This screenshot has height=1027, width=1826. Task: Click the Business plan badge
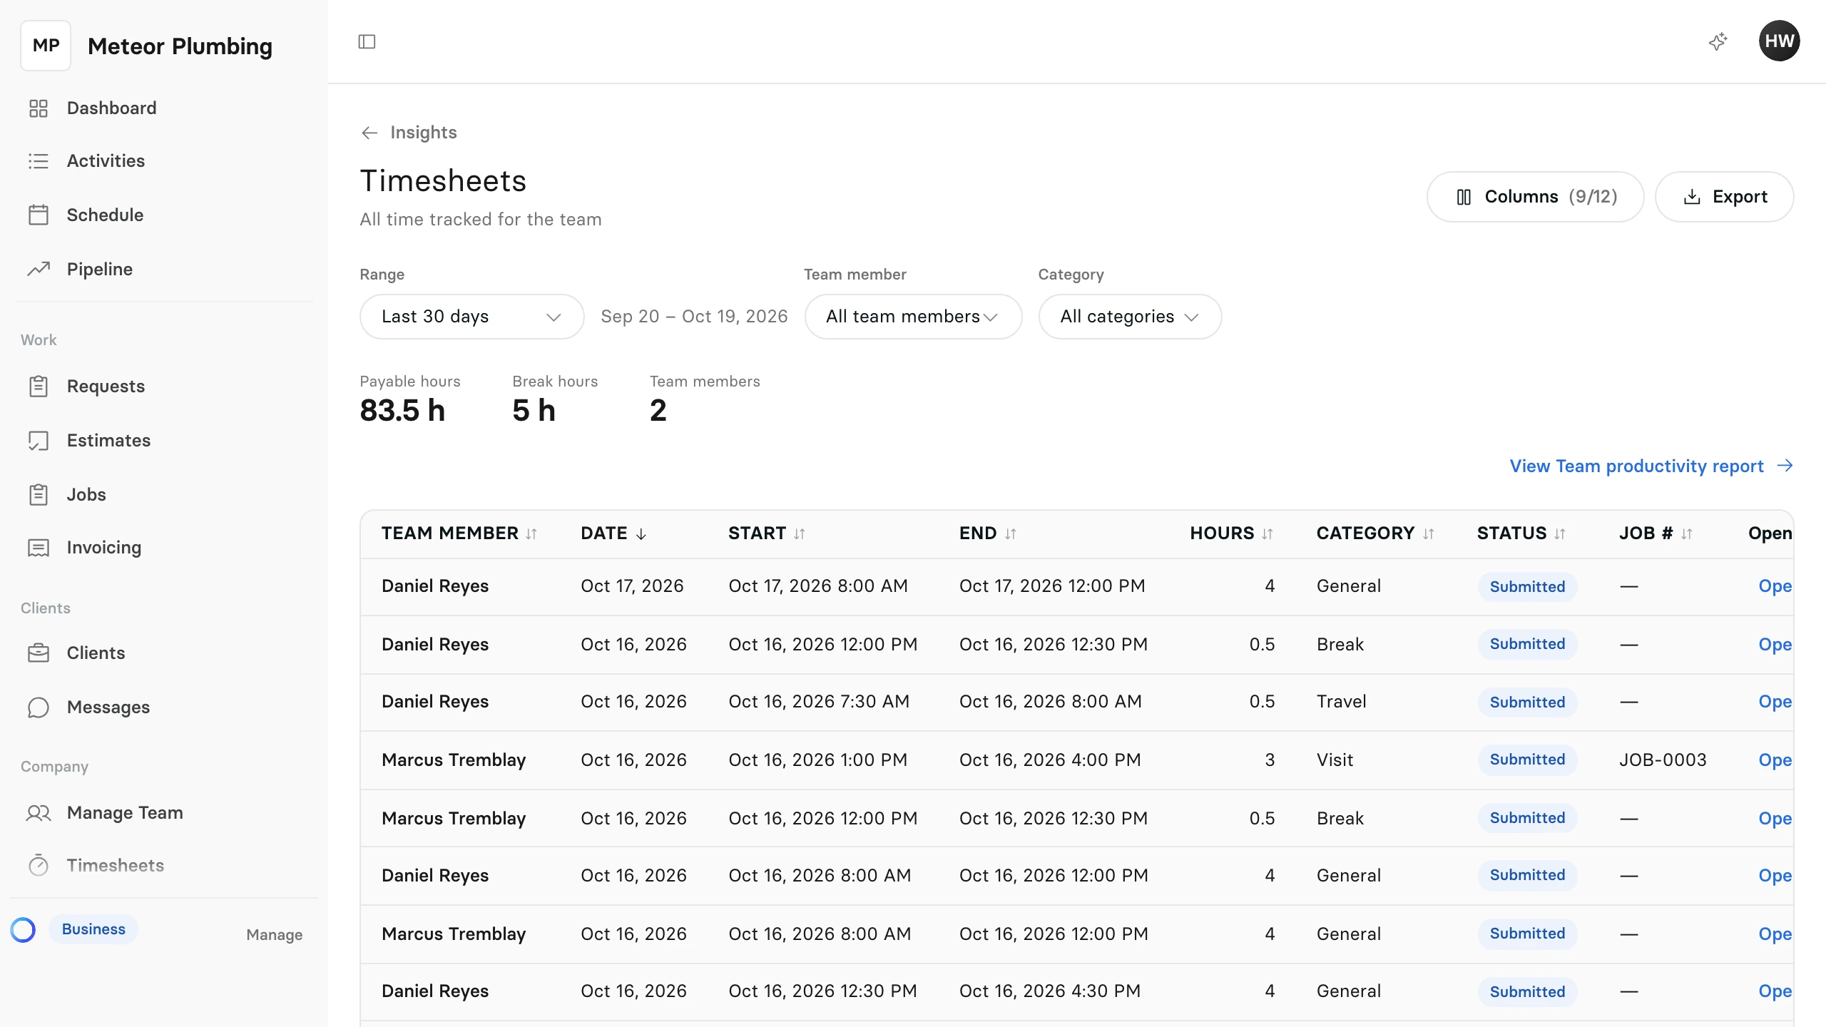(93, 929)
